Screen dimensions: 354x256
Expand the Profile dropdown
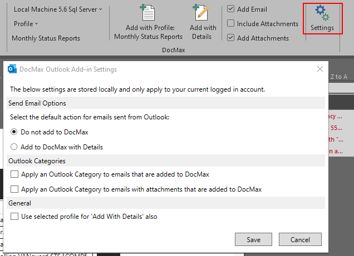pos(26,24)
